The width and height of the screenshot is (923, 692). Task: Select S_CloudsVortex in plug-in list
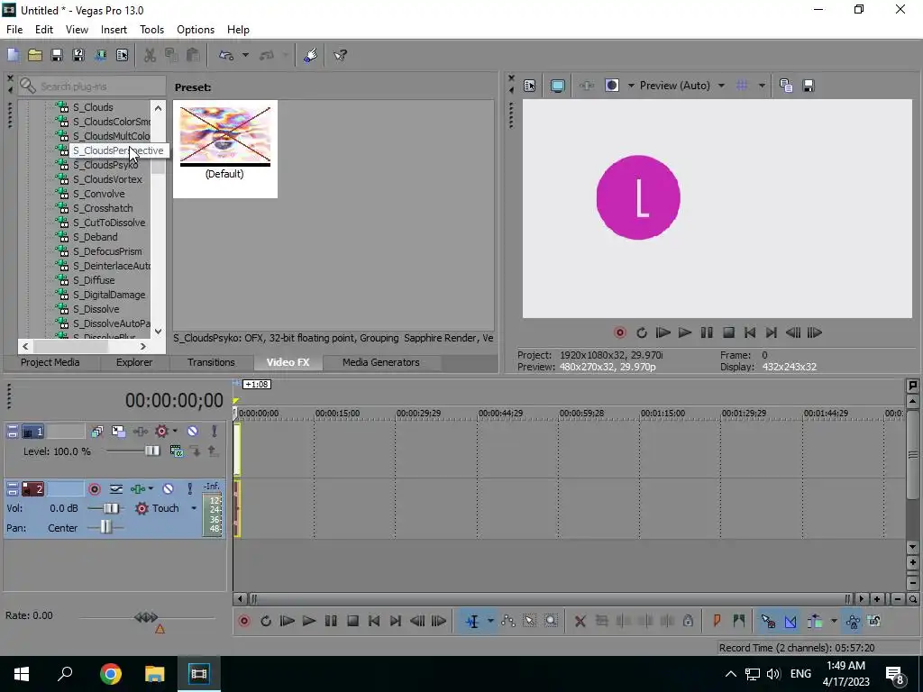pos(107,179)
